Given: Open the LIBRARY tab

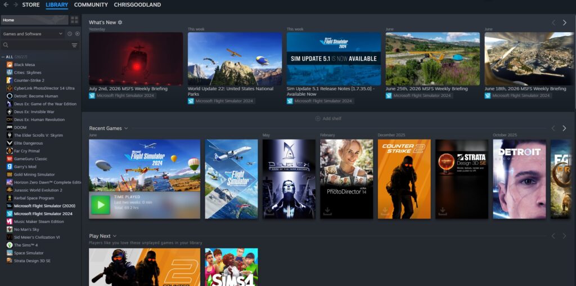Looking at the screenshot, I should click(57, 5).
